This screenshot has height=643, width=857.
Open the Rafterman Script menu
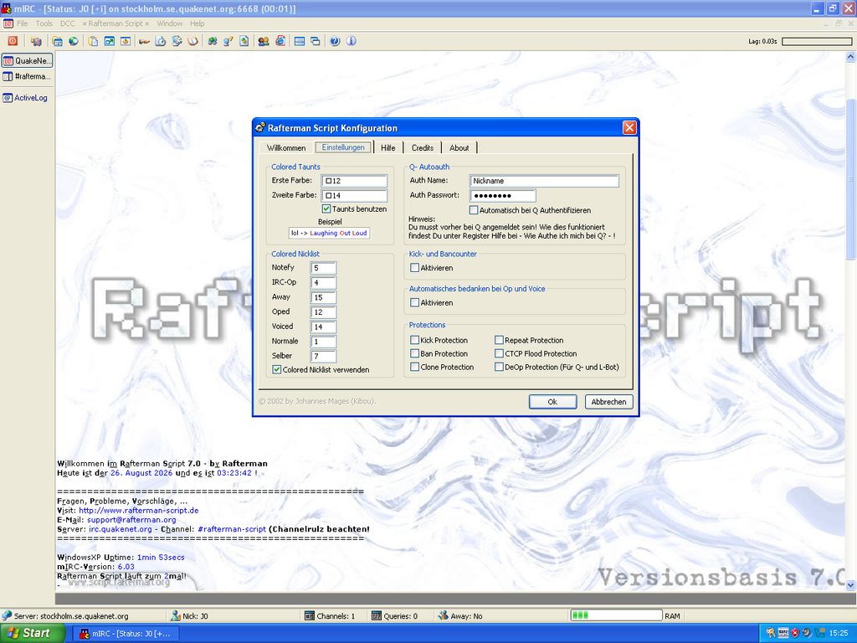(115, 23)
